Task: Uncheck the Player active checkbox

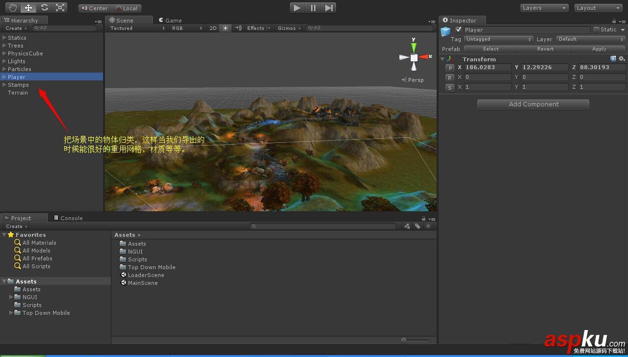Action: (x=458, y=29)
